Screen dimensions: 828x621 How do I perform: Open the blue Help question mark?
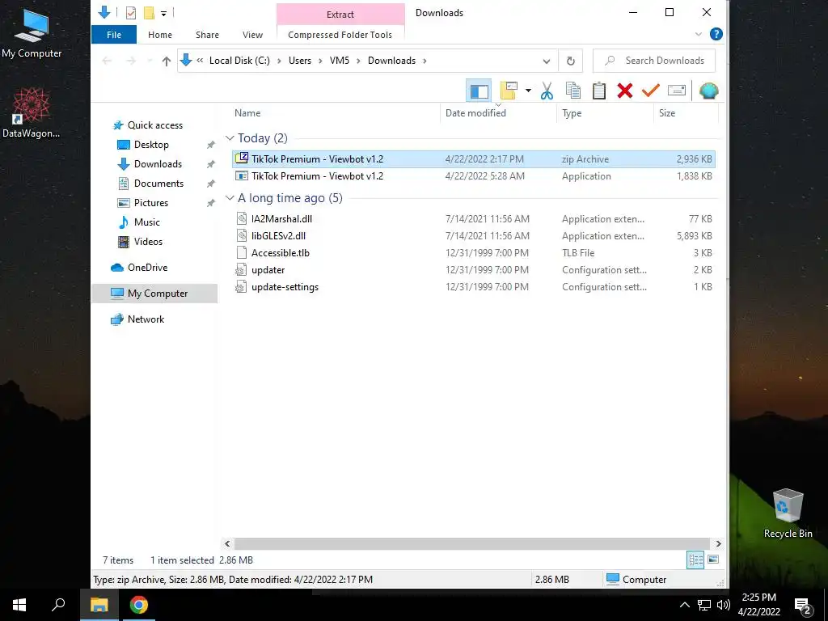coord(716,34)
